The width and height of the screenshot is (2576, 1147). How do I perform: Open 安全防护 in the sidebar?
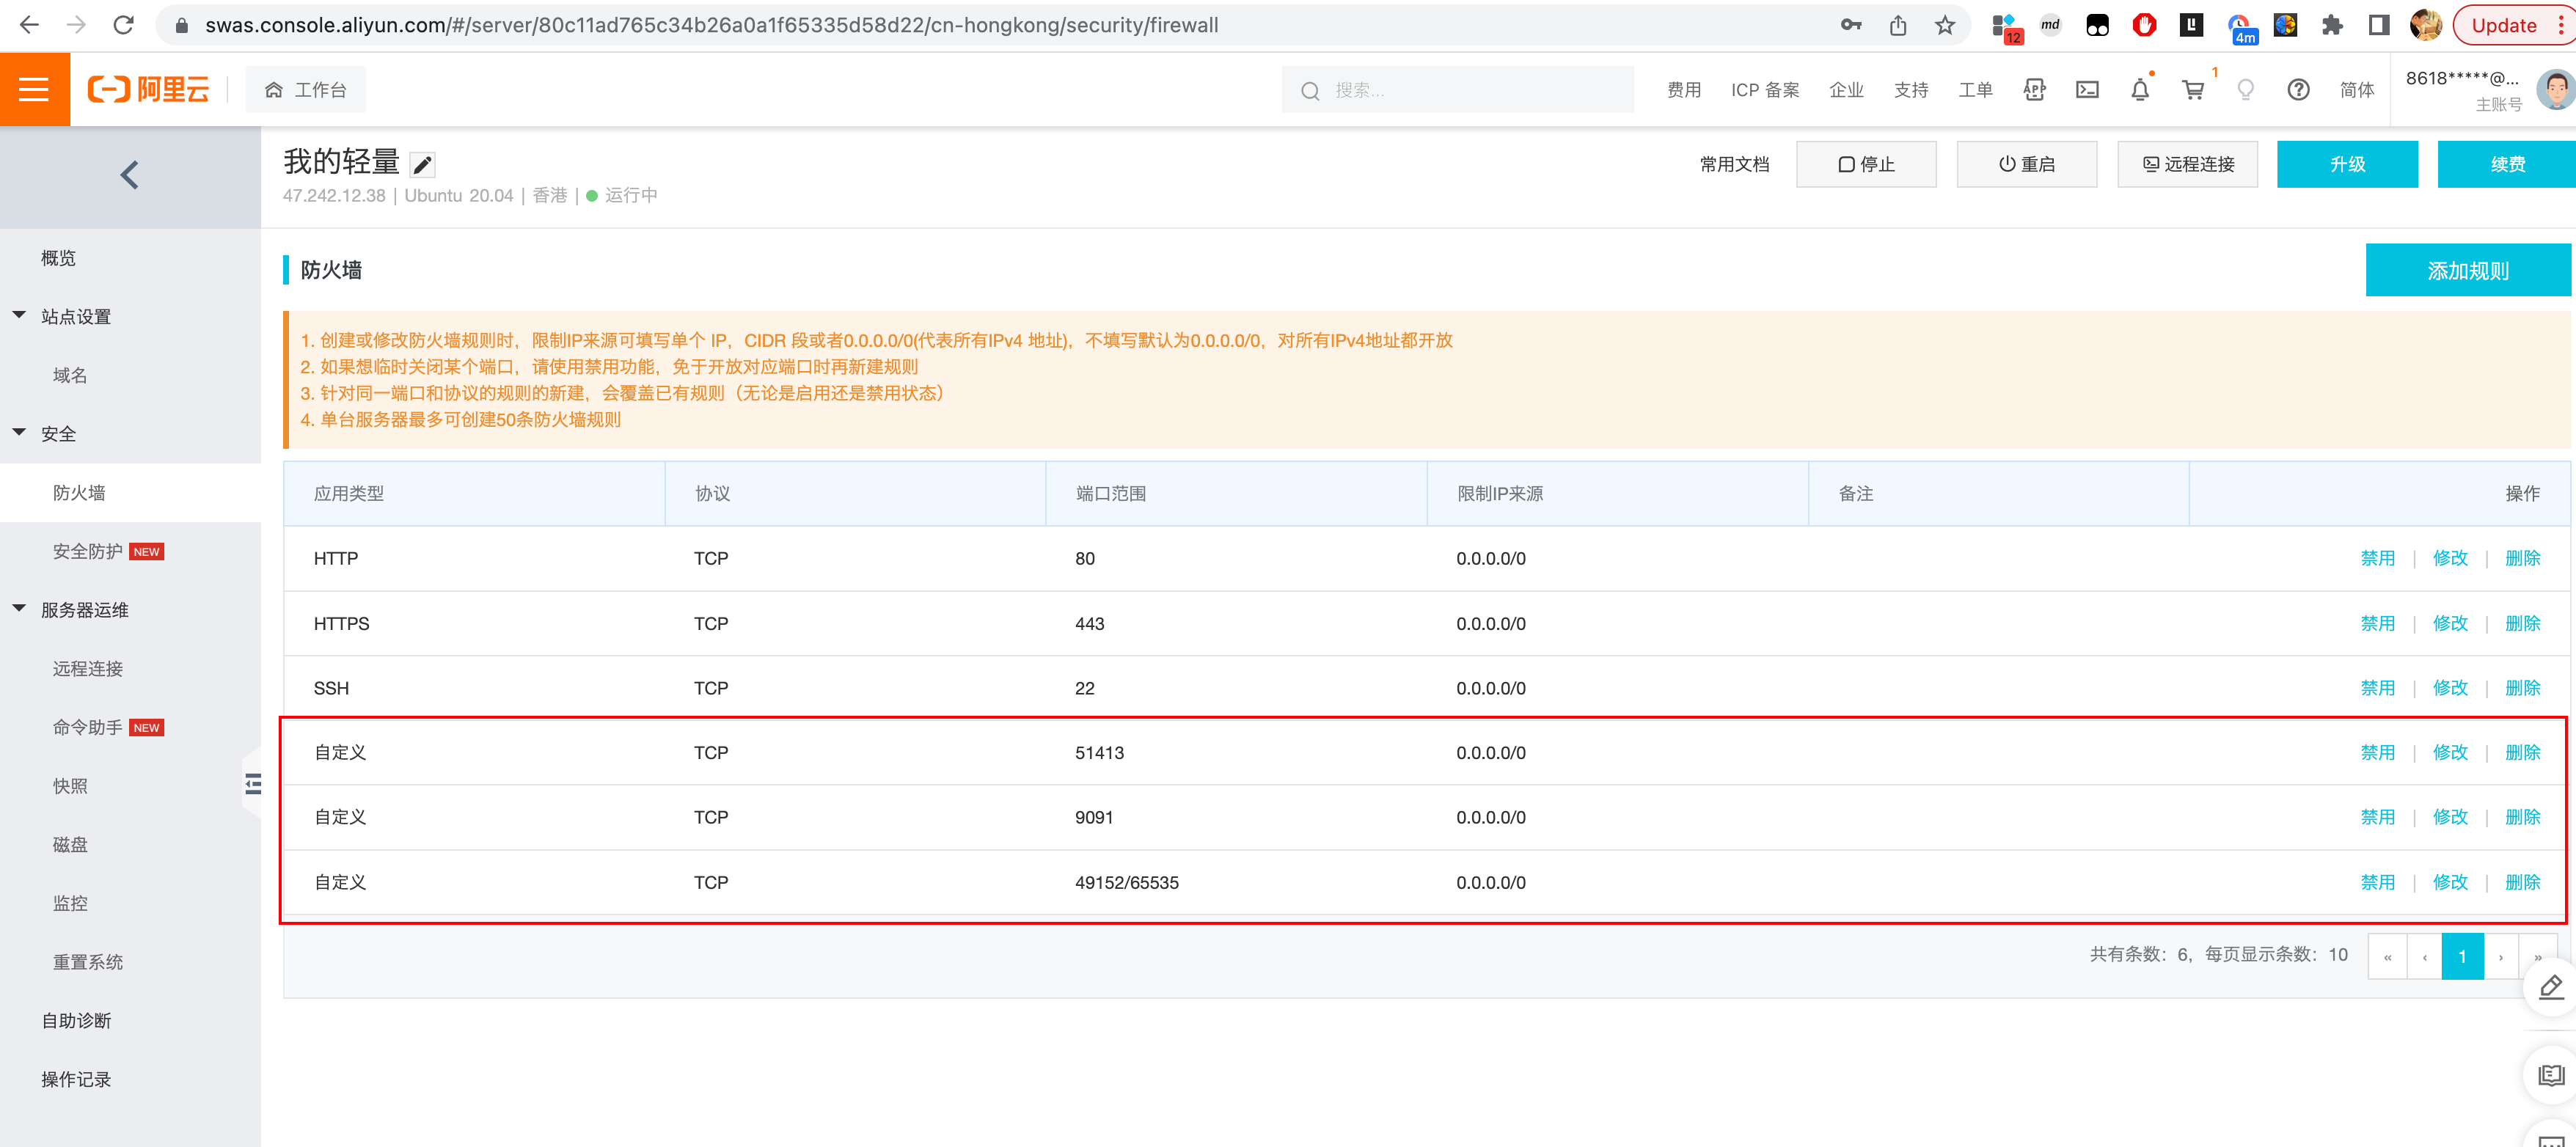pos(88,551)
